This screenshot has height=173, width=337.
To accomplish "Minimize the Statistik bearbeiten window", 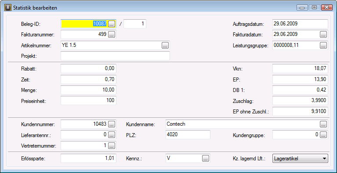I will tap(303, 8).
